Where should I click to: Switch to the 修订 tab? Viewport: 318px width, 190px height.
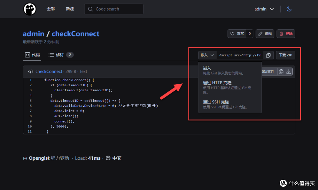pyautogui.click(x=61, y=55)
